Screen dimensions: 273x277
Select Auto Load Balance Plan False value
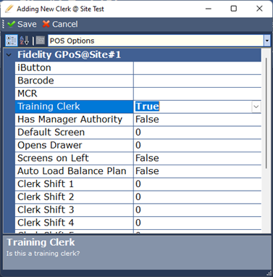(197, 171)
